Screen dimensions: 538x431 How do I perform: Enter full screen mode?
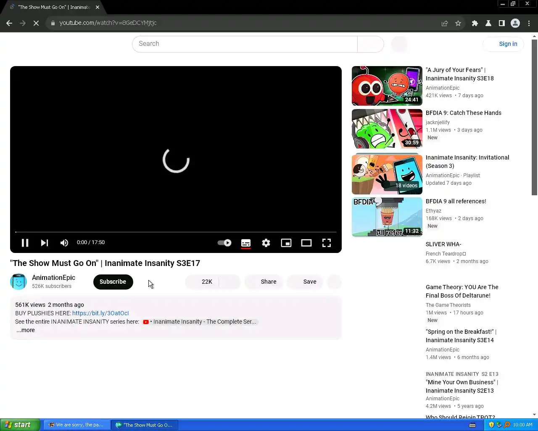[x=327, y=243]
